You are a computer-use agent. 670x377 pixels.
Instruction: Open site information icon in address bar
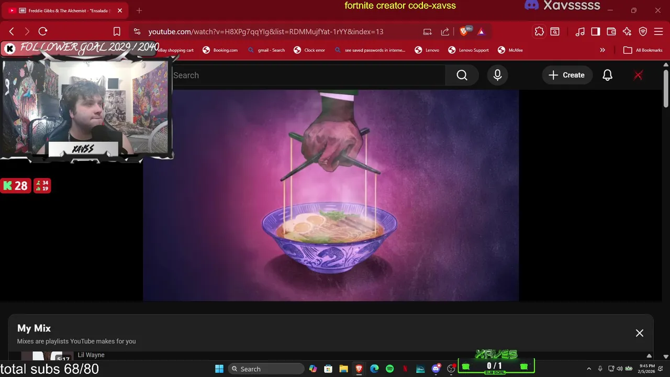point(137,31)
